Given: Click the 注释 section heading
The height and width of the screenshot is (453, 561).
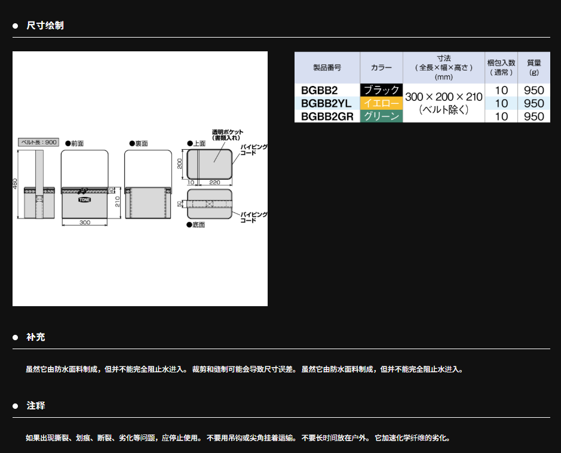Looking at the screenshot, I should pyautogui.click(x=35, y=406).
